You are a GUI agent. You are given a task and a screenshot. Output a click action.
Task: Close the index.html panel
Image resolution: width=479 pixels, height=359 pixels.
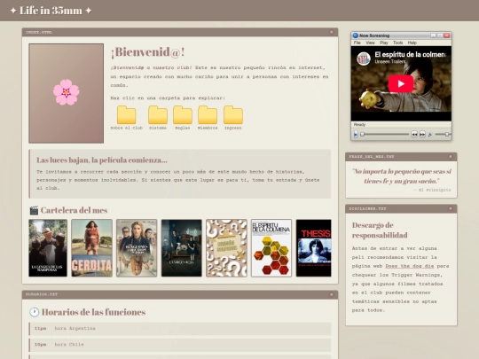coord(332,32)
